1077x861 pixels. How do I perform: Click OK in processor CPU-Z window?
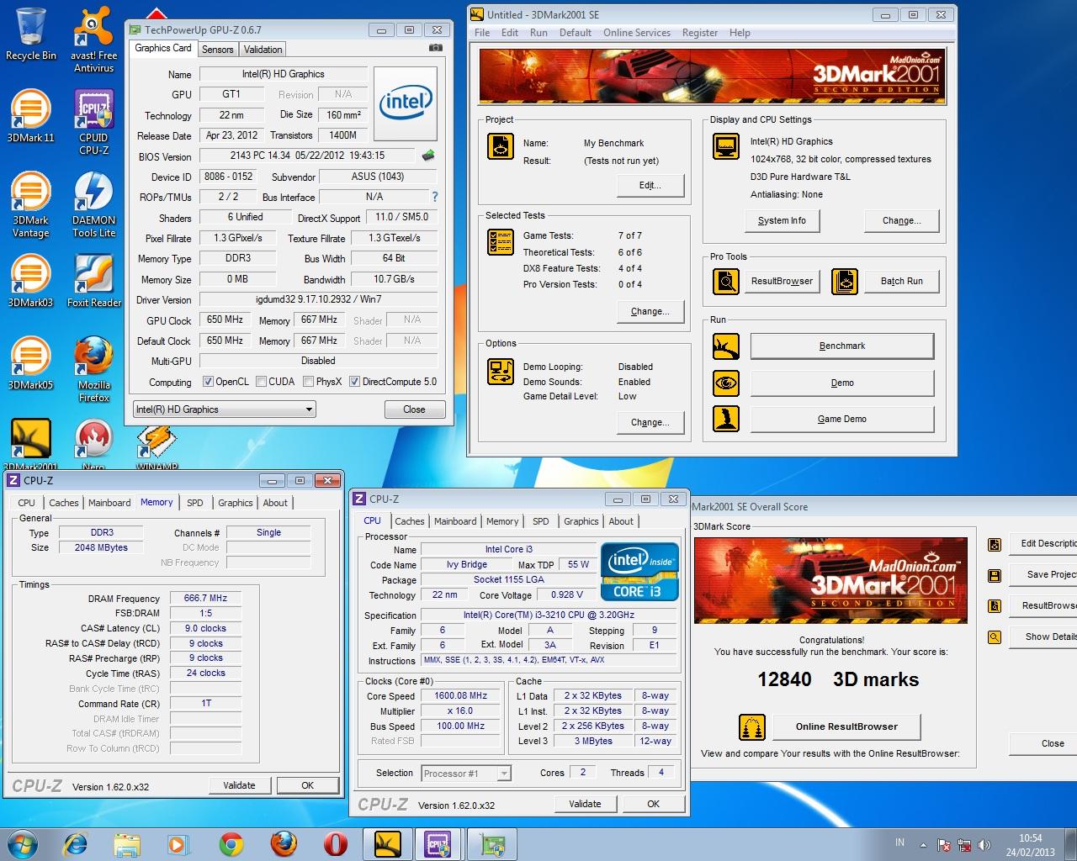pyautogui.click(x=653, y=804)
